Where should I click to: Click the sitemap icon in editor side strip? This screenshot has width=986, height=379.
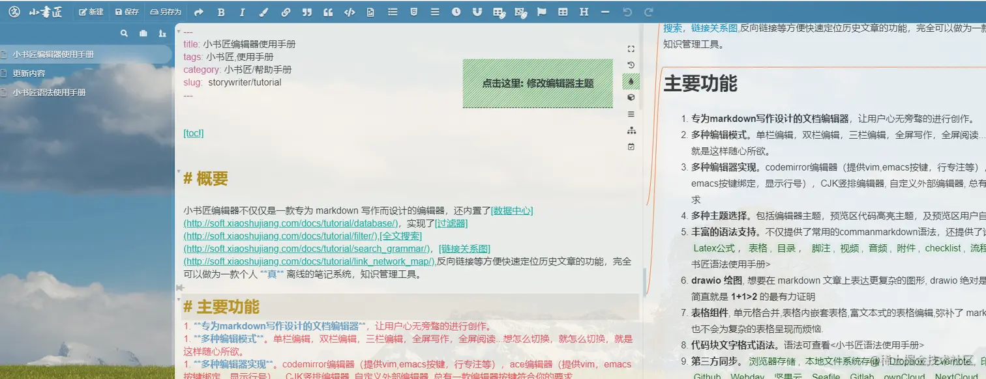click(x=631, y=130)
